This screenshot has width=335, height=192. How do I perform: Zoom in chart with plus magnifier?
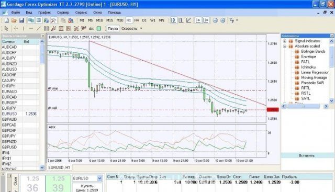click(222, 20)
